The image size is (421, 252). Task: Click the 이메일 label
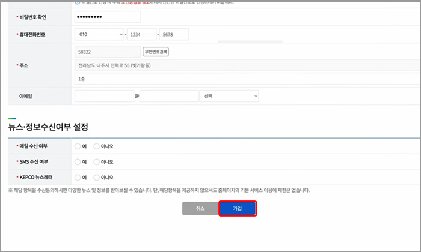click(25, 96)
